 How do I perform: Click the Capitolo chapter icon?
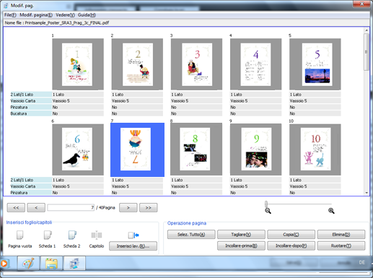[97, 235]
